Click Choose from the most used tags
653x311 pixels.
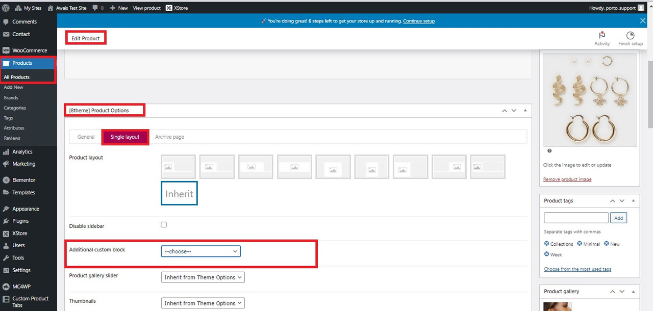point(577,269)
